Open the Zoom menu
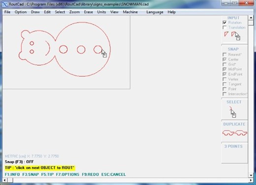This screenshot has height=185, width=256. point(74,12)
